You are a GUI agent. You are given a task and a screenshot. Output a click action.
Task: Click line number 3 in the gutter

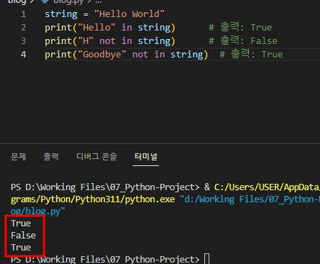coord(23,41)
